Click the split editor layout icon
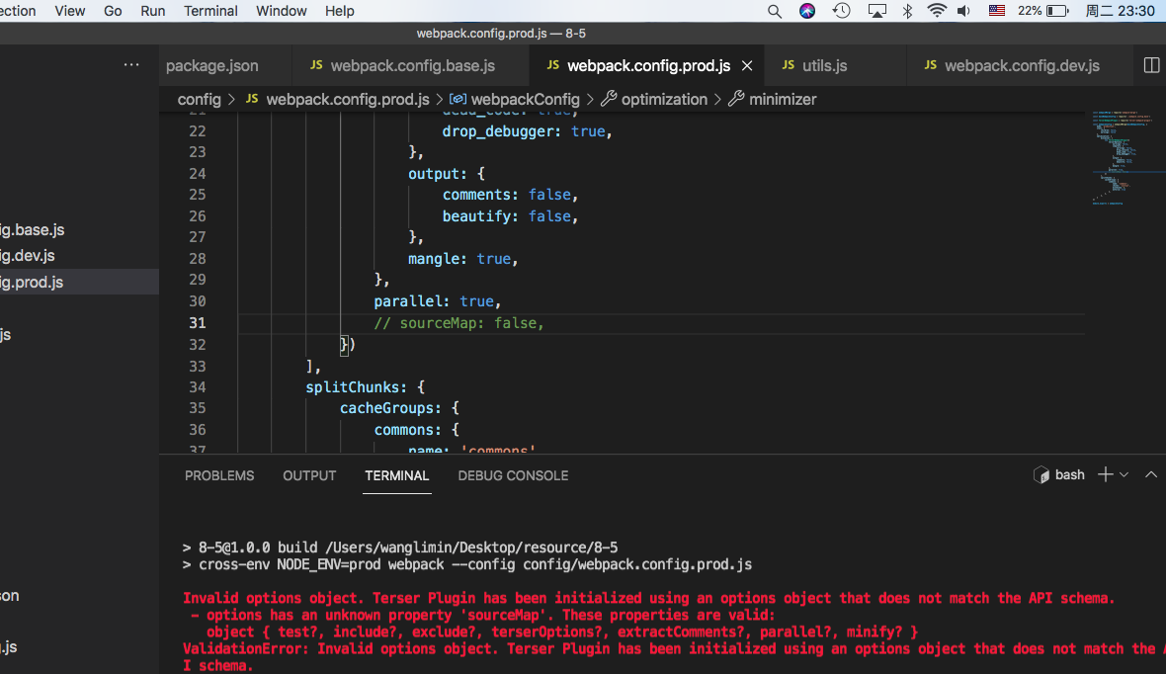Screen dimensions: 1166x674 [1151, 65]
